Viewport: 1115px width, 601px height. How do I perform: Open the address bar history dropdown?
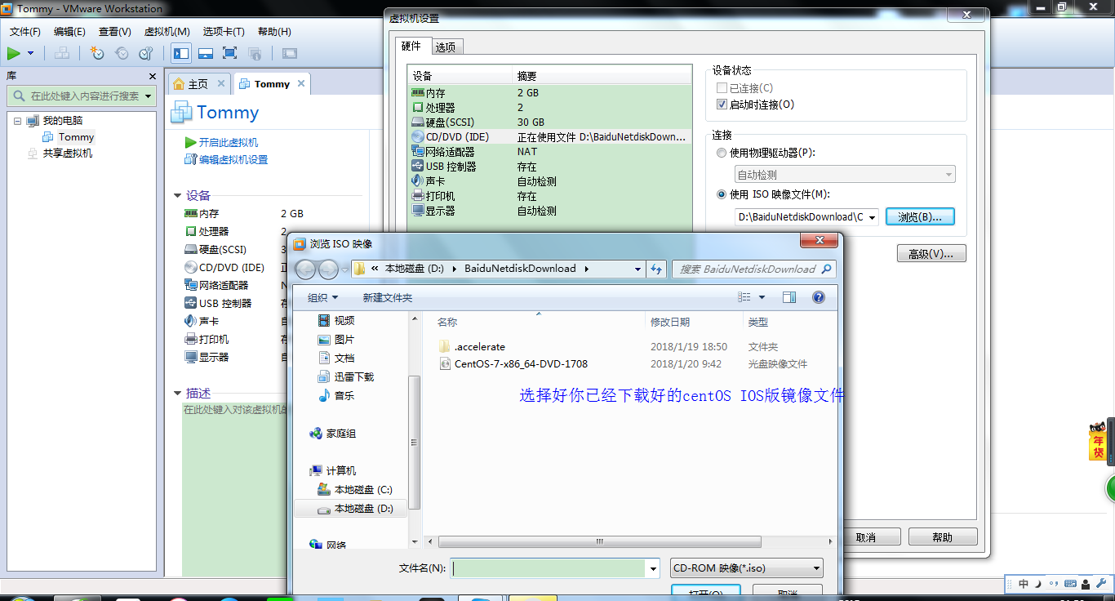[638, 269]
